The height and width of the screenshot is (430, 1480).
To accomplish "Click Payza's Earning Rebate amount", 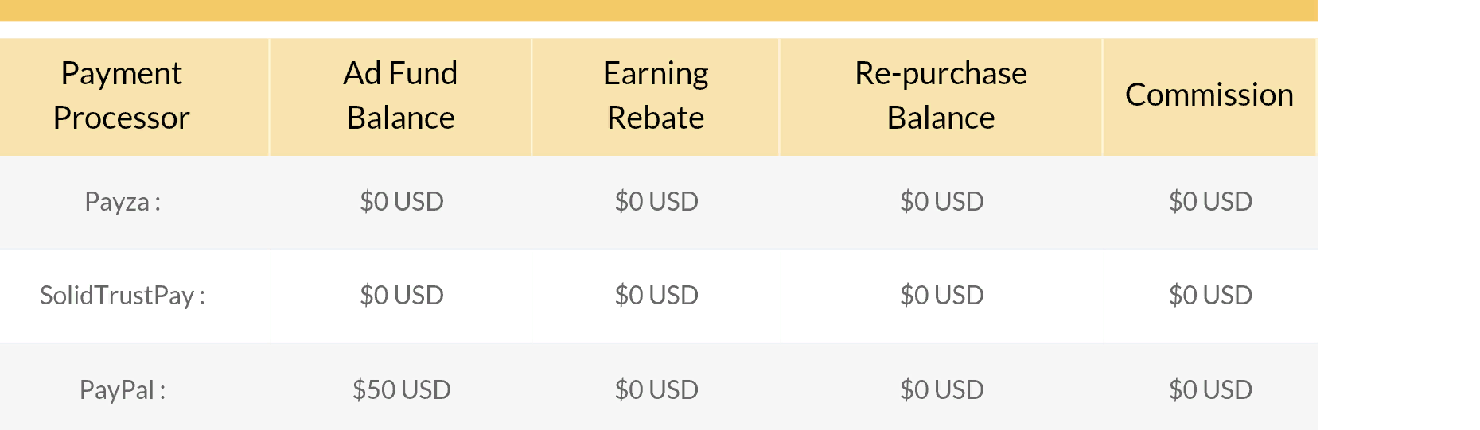I will click(x=656, y=201).
